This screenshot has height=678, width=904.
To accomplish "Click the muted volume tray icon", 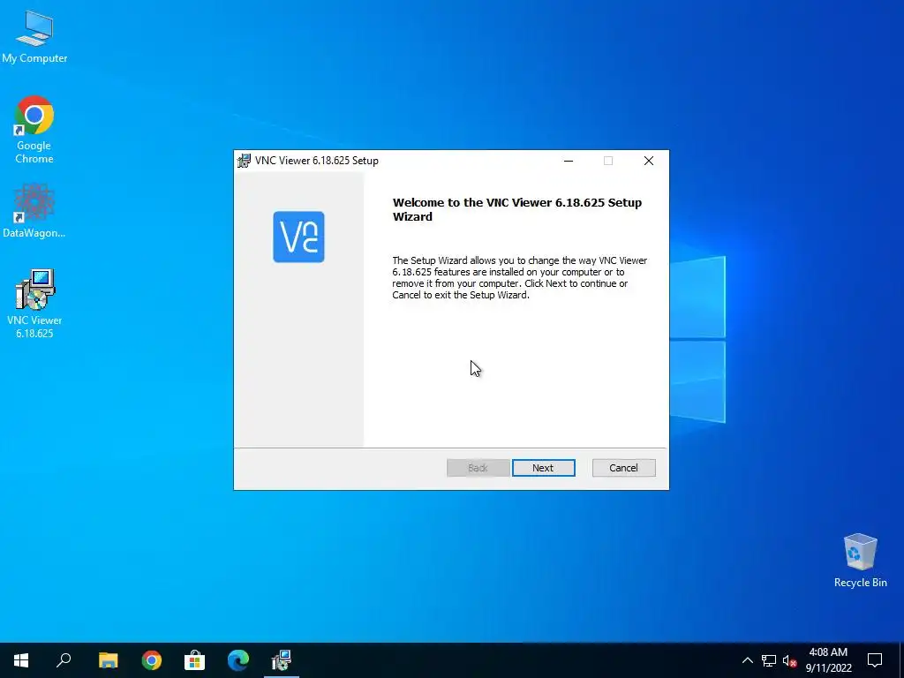I will pos(789,660).
